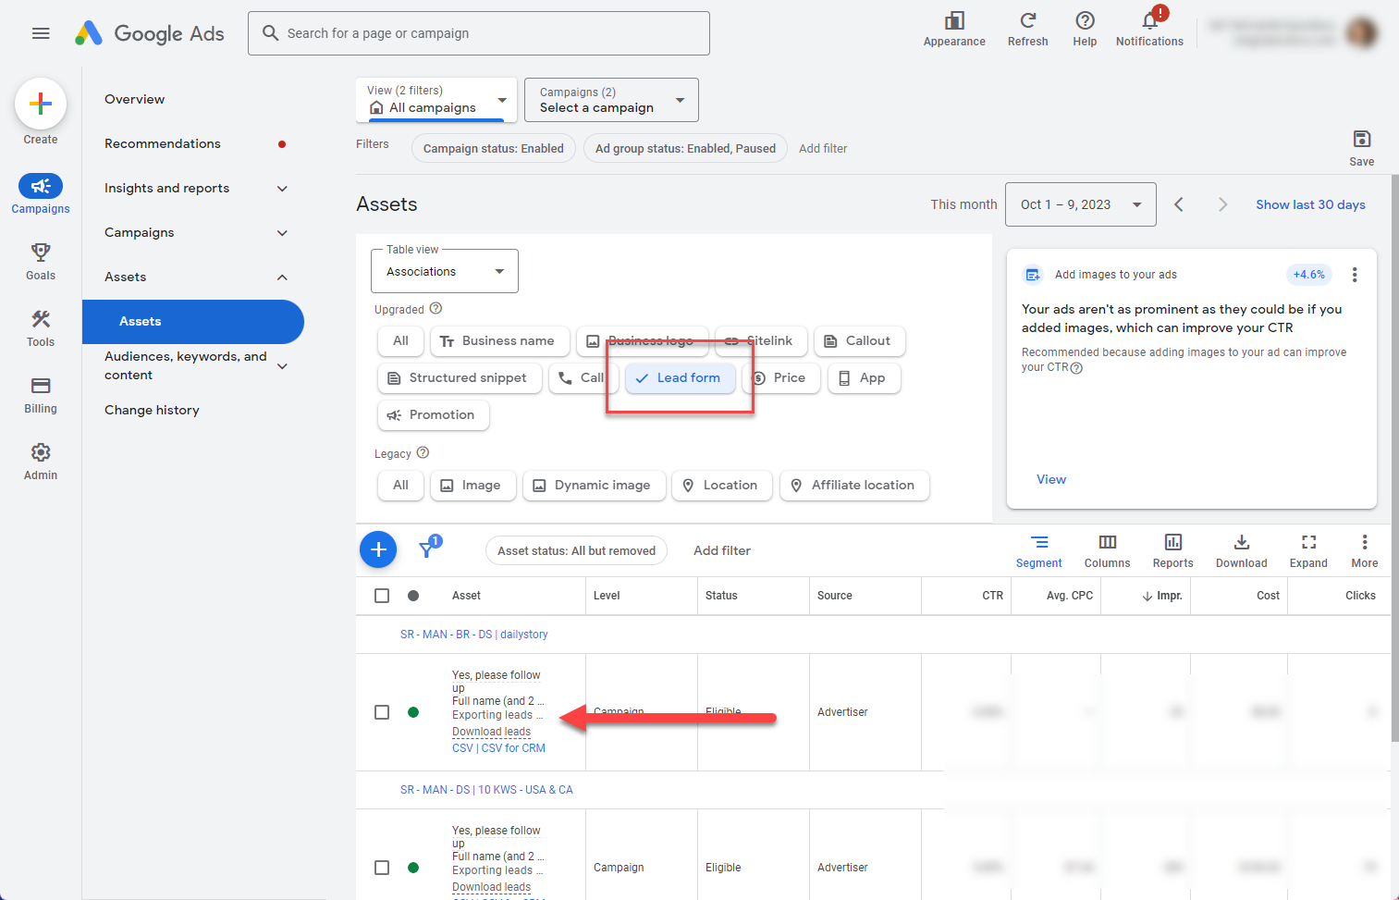Image resolution: width=1399 pixels, height=900 pixels.
Task: Toggle the select-all checkbox in table header
Action: click(x=382, y=596)
